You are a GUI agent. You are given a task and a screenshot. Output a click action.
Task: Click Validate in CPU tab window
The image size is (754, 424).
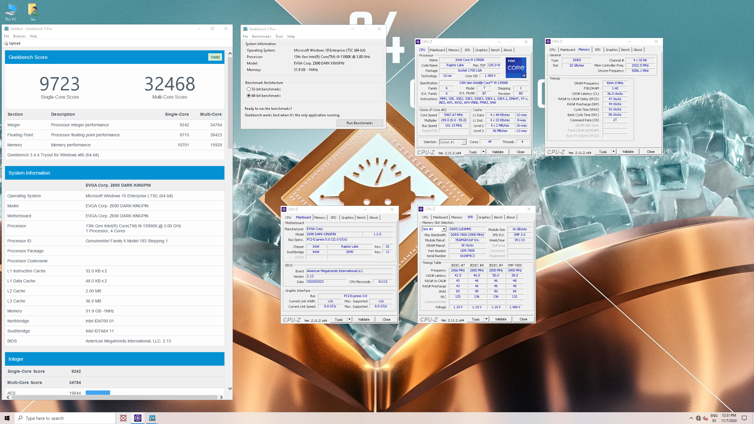[498, 152]
